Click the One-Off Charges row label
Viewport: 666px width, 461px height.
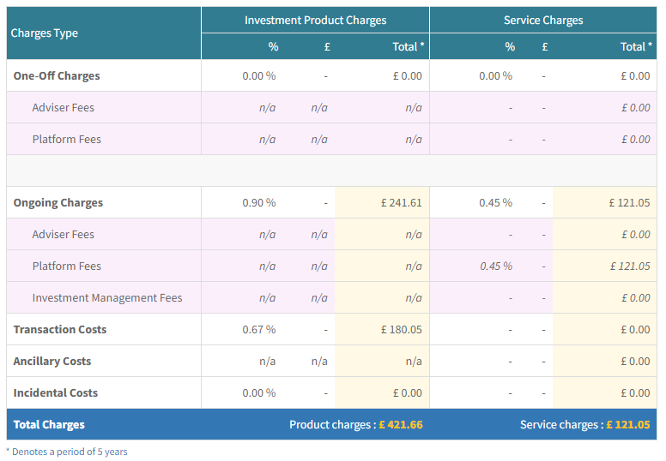click(x=57, y=75)
